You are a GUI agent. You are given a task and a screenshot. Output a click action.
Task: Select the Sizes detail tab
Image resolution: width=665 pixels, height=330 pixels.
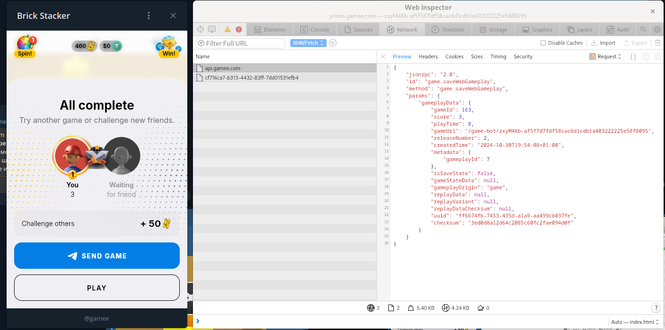(x=477, y=56)
